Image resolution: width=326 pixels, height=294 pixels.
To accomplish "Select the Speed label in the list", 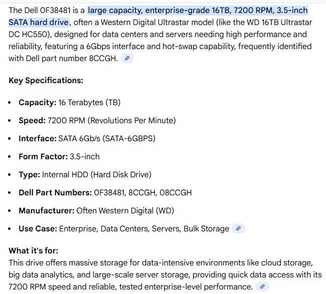I will pyautogui.click(x=32, y=120).
